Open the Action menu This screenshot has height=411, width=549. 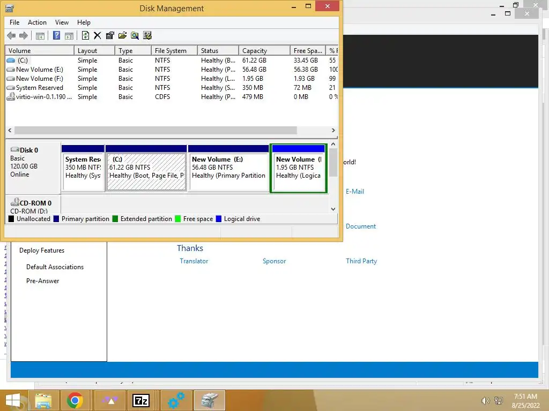point(37,22)
